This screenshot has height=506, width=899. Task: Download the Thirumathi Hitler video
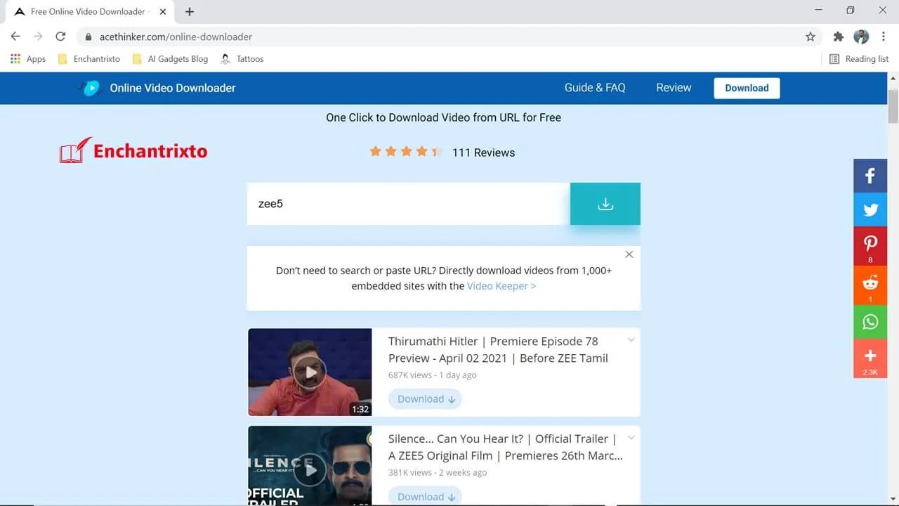pos(425,399)
